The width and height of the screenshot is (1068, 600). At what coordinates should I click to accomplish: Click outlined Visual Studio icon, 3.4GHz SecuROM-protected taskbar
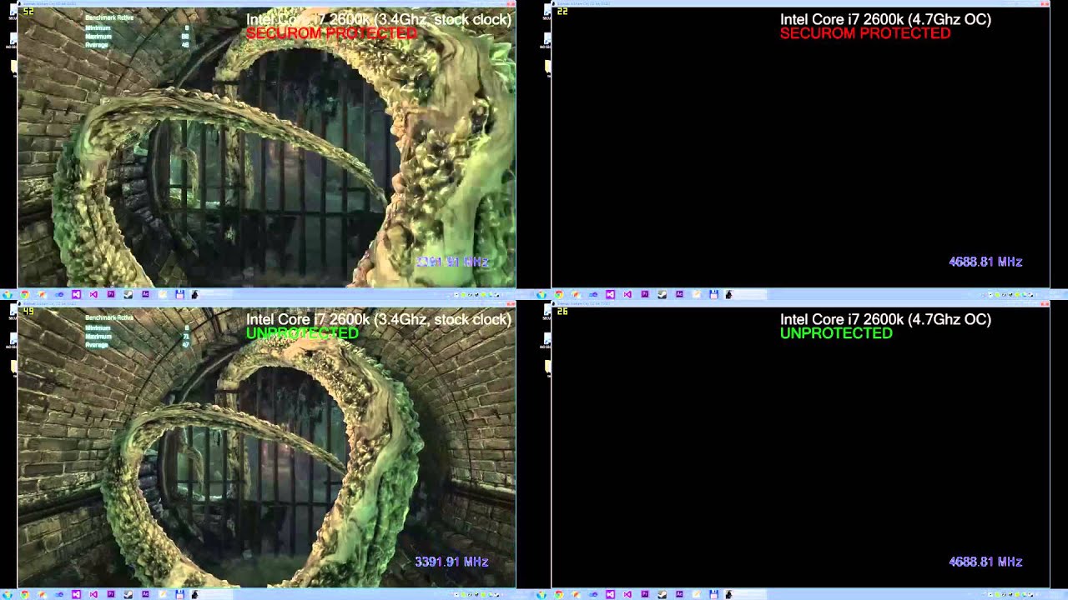point(93,295)
